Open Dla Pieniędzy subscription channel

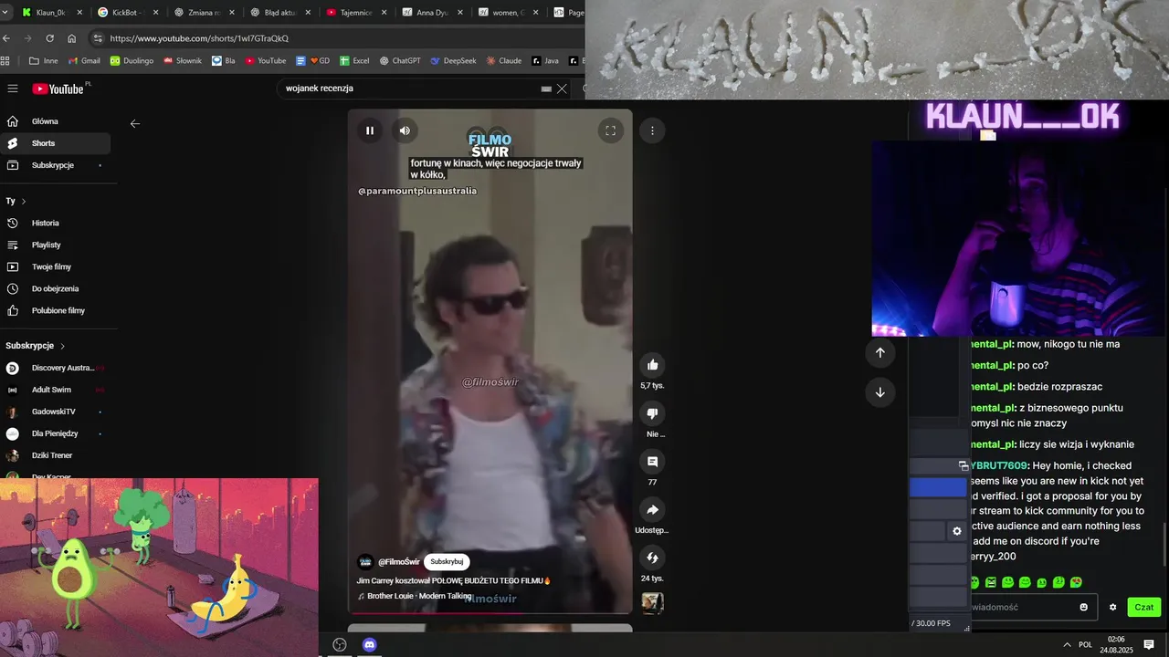pyautogui.click(x=56, y=433)
